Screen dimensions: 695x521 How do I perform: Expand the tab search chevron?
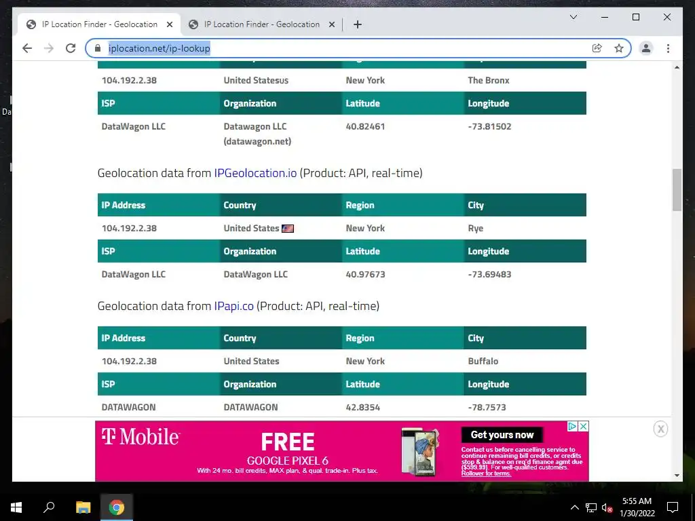(573, 17)
